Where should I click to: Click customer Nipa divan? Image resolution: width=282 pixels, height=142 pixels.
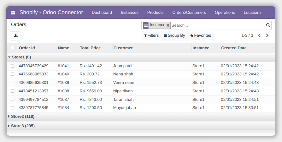pyautogui.click(x=123, y=91)
